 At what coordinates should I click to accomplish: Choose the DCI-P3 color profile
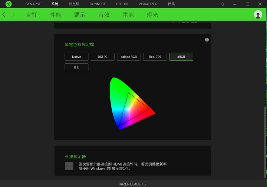(103, 57)
